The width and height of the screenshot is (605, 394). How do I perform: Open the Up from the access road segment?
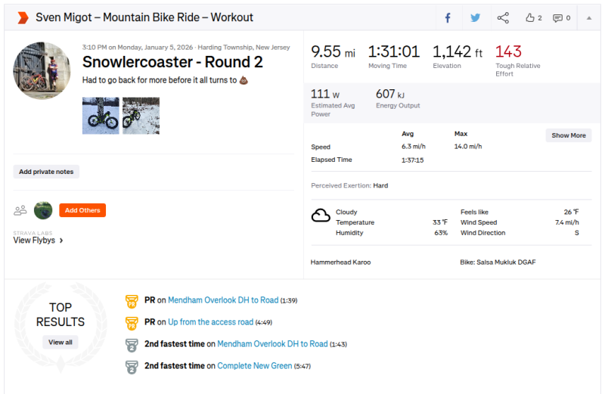tap(210, 322)
